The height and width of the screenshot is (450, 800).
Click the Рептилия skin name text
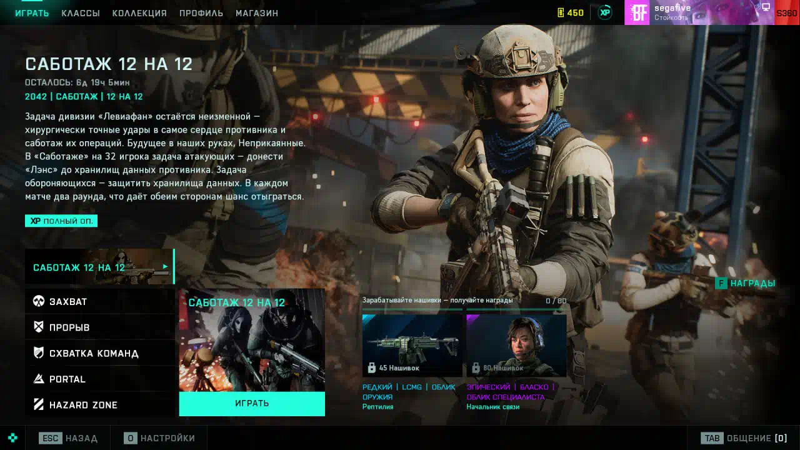[377, 407]
